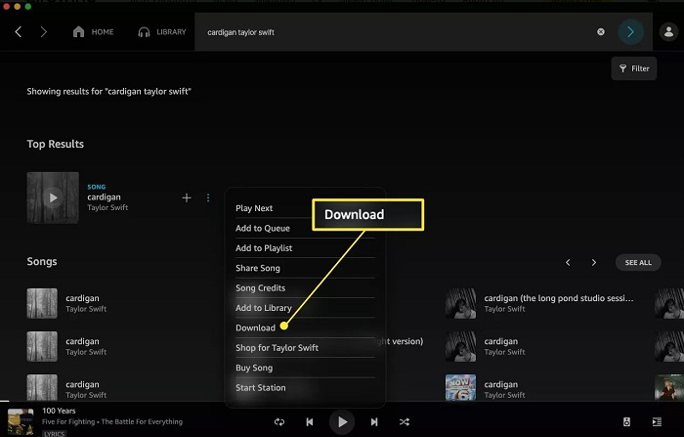Select Add to Library

pyautogui.click(x=264, y=308)
